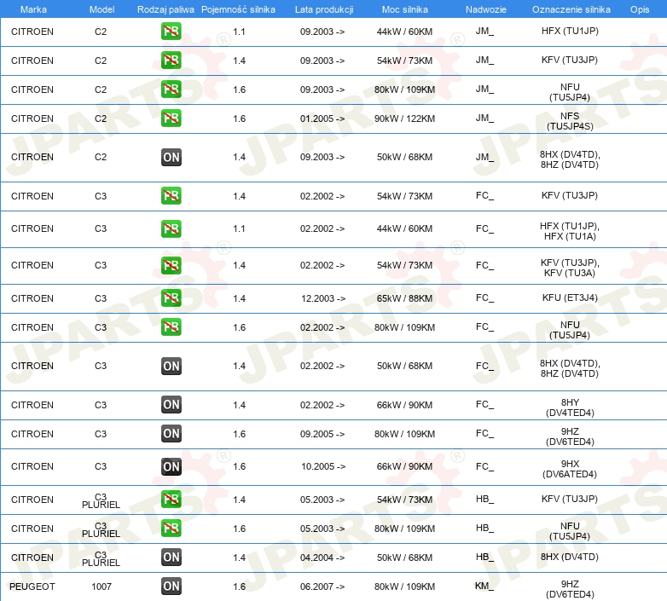
Task: Click the 8HX (DV4TD) cell in the C3 PLURIEL row
Action: tap(570, 557)
